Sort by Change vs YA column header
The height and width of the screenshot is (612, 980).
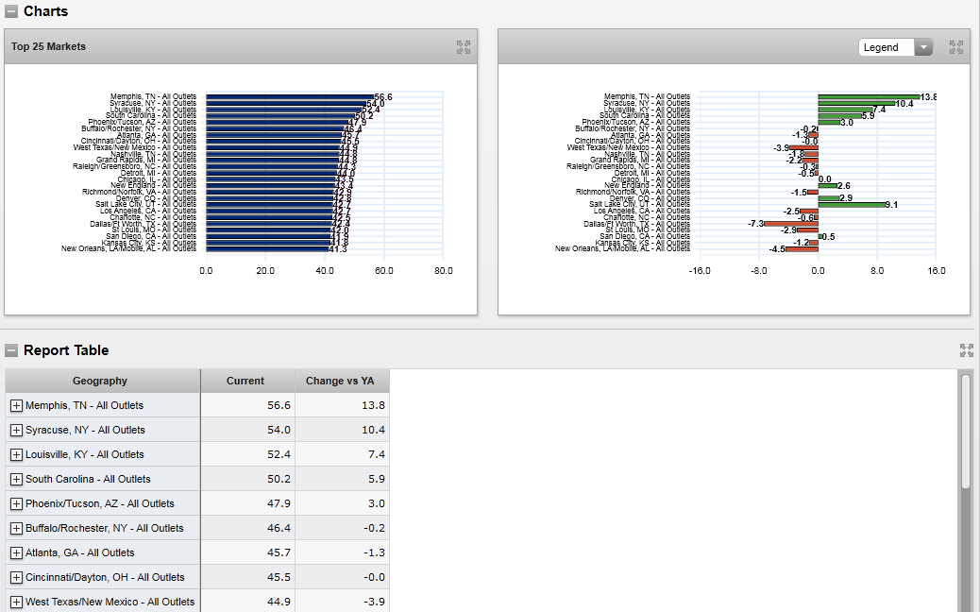click(x=340, y=381)
